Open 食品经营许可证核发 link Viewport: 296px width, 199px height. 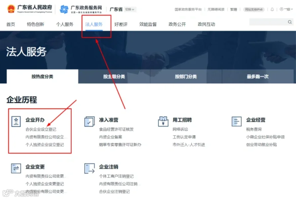(116, 129)
